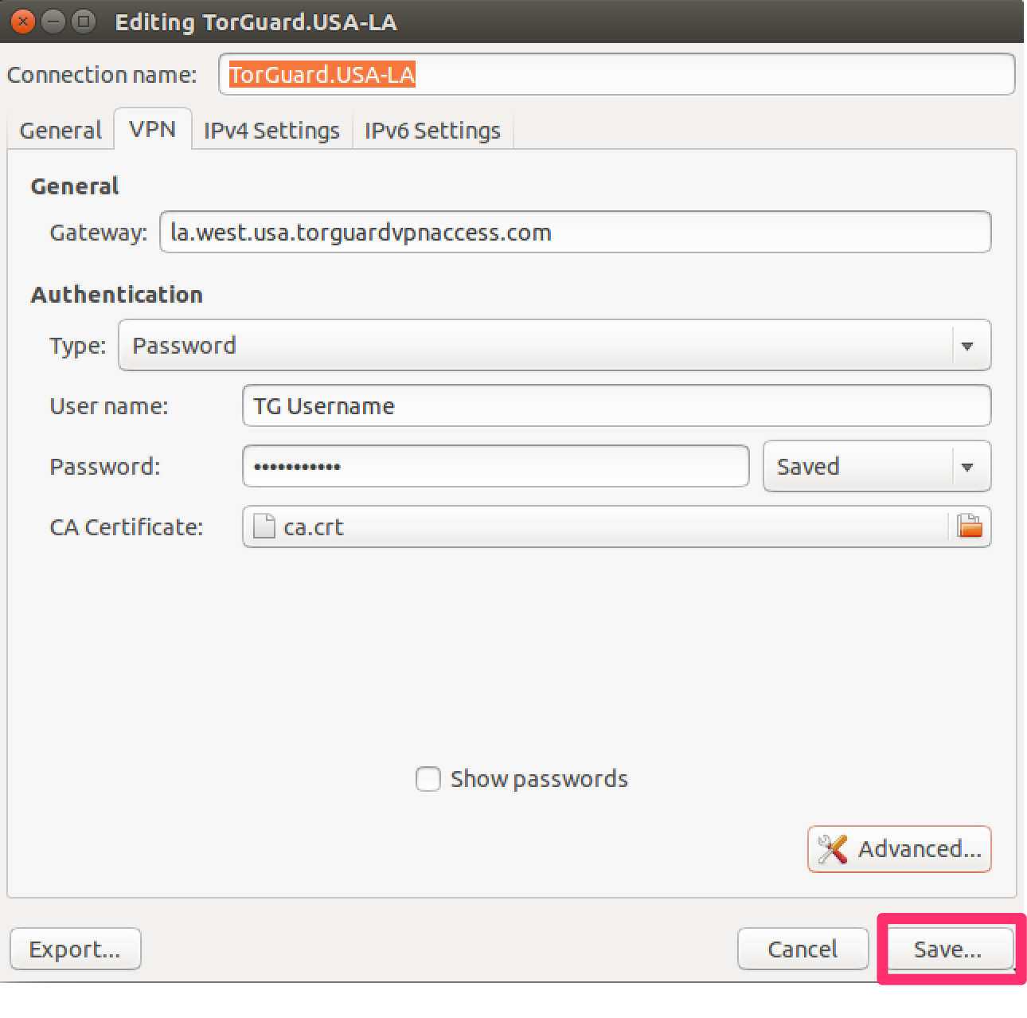This screenshot has height=1018, width=1027.
Task: Open the password Saved storage dropdown
Action: [x=877, y=466]
